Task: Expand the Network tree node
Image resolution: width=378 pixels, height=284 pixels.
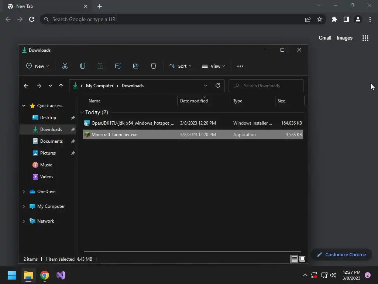Action: point(24,221)
